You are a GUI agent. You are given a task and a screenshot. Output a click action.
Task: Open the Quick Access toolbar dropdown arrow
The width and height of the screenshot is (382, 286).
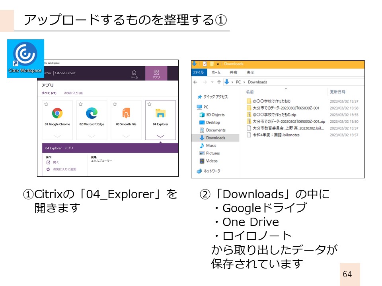point(218,64)
